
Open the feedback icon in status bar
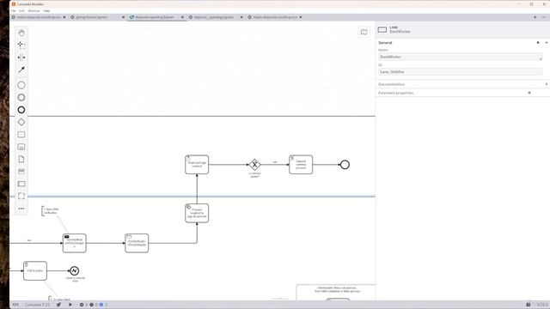529,305
